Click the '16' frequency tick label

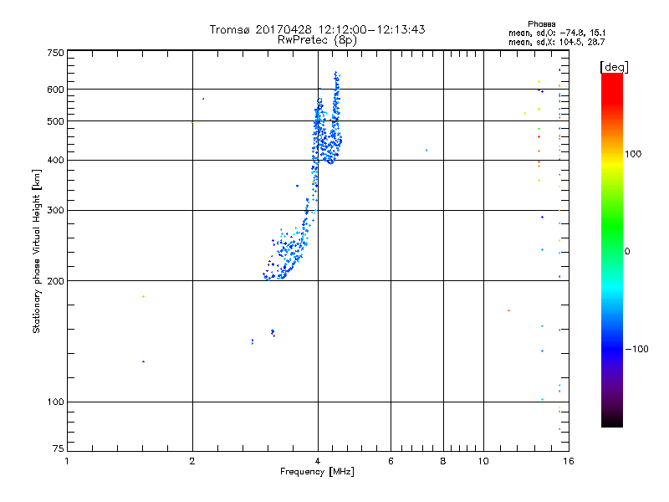tap(569, 461)
